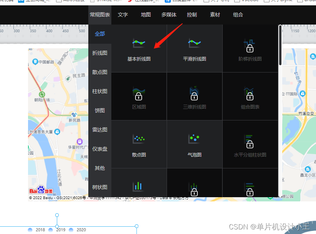
Task: Select the 平滑折线图 chart icon
Action: click(x=195, y=43)
